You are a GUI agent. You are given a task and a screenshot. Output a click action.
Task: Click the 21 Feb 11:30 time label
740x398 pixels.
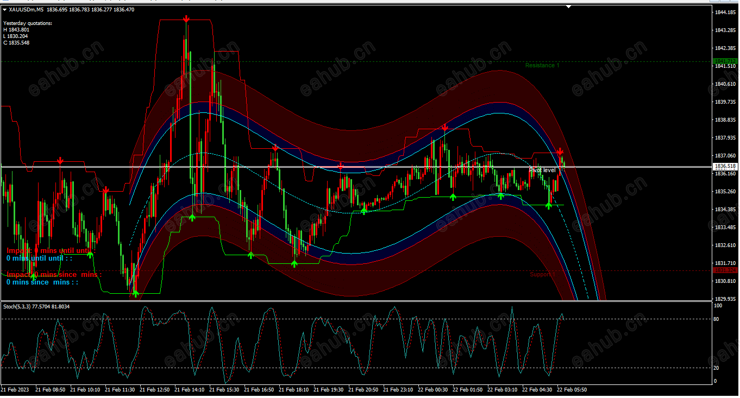click(120, 390)
